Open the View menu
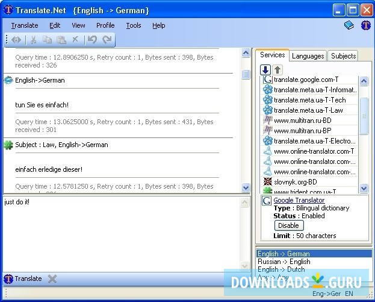This screenshot has height=302, width=375. pos(78,25)
